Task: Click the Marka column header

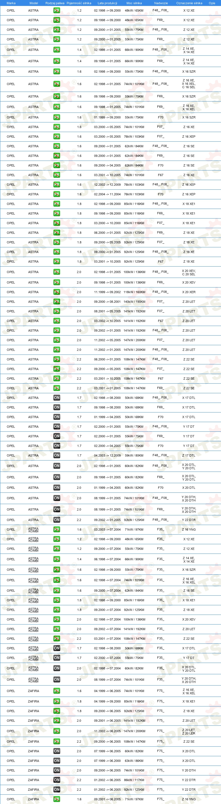Action: (11, 3)
